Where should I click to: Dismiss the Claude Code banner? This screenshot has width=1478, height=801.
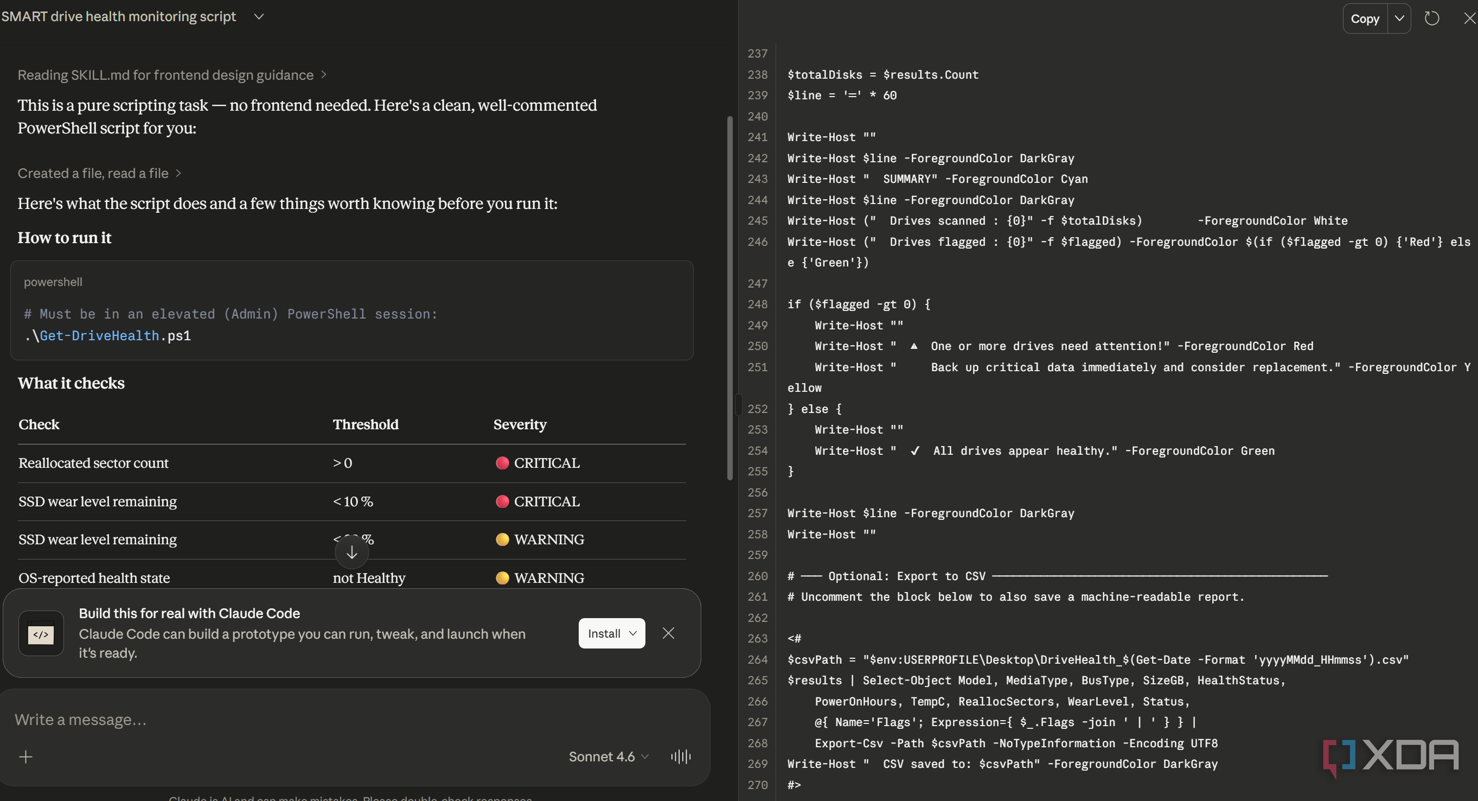[x=668, y=633]
